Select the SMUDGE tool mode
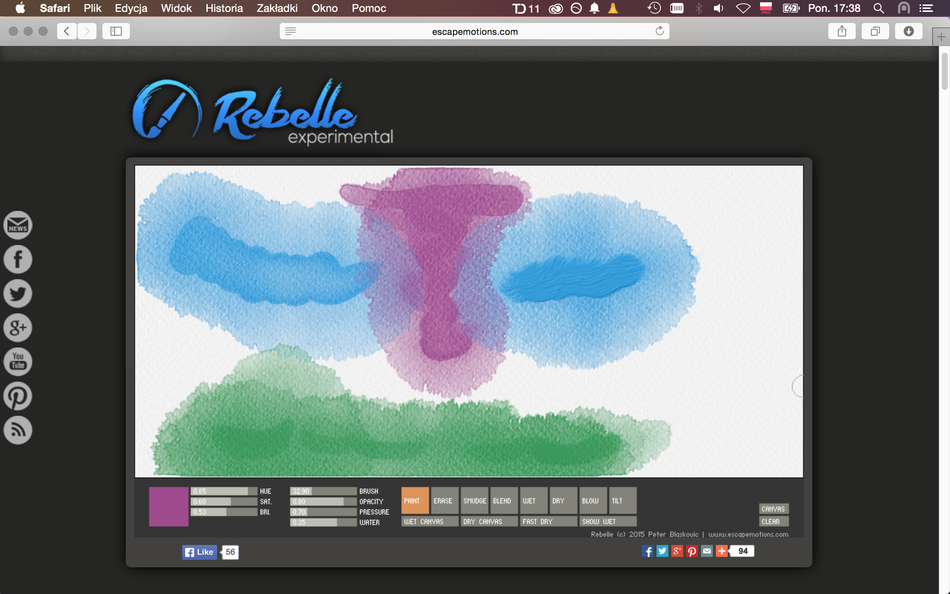 474,500
